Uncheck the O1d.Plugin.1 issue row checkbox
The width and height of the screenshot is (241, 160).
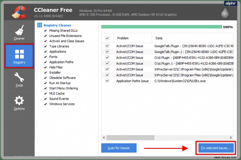107,63
